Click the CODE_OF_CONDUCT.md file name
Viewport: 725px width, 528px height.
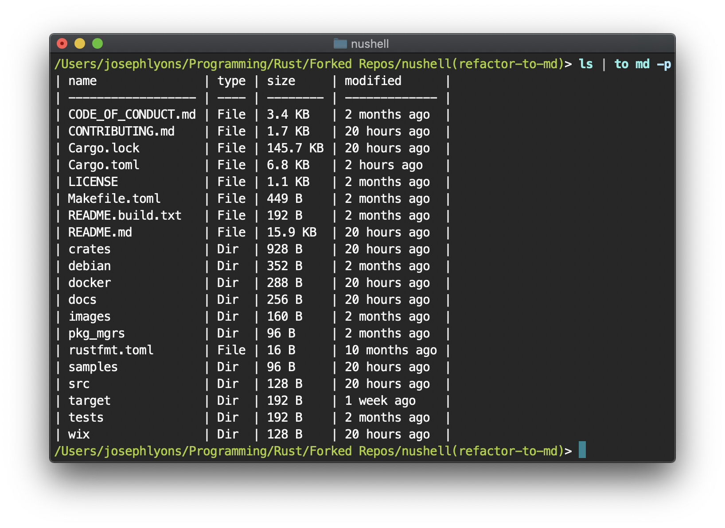(132, 115)
